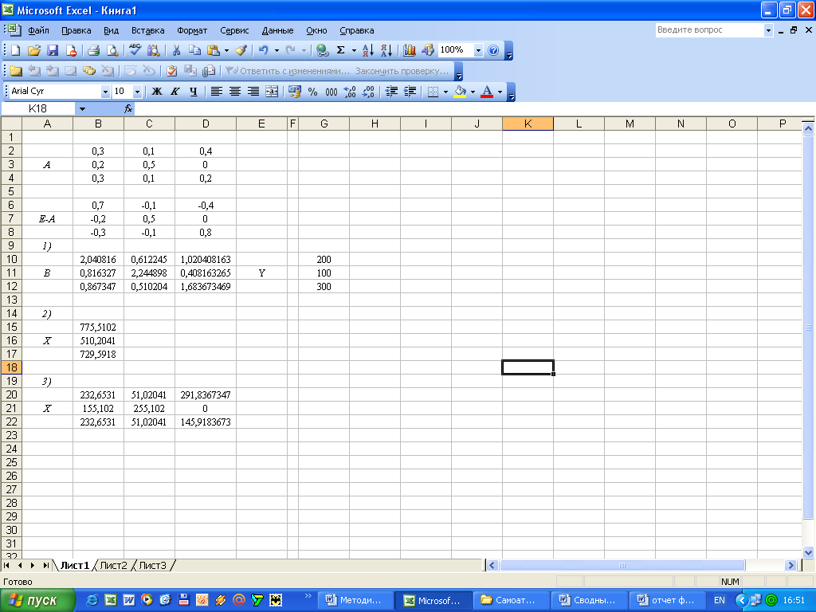Open Excel Help question mark icon
Image resolution: width=816 pixels, height=612 pixels.
(493, 50)
